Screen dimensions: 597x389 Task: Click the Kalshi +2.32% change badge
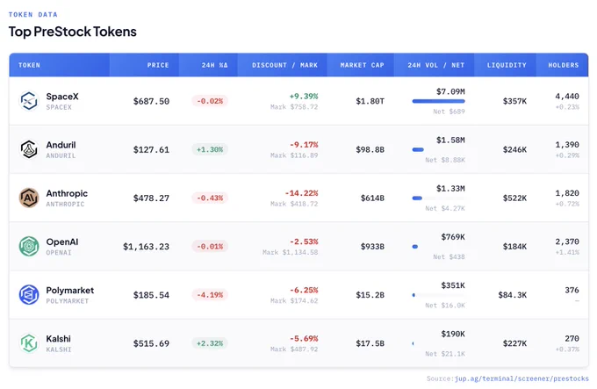pos(210,343)
